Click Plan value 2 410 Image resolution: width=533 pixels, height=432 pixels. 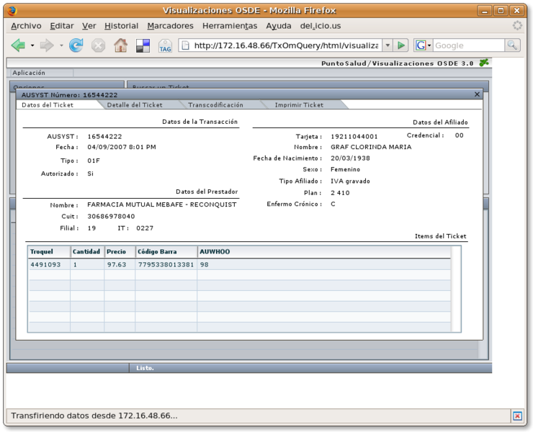point(340,193)
